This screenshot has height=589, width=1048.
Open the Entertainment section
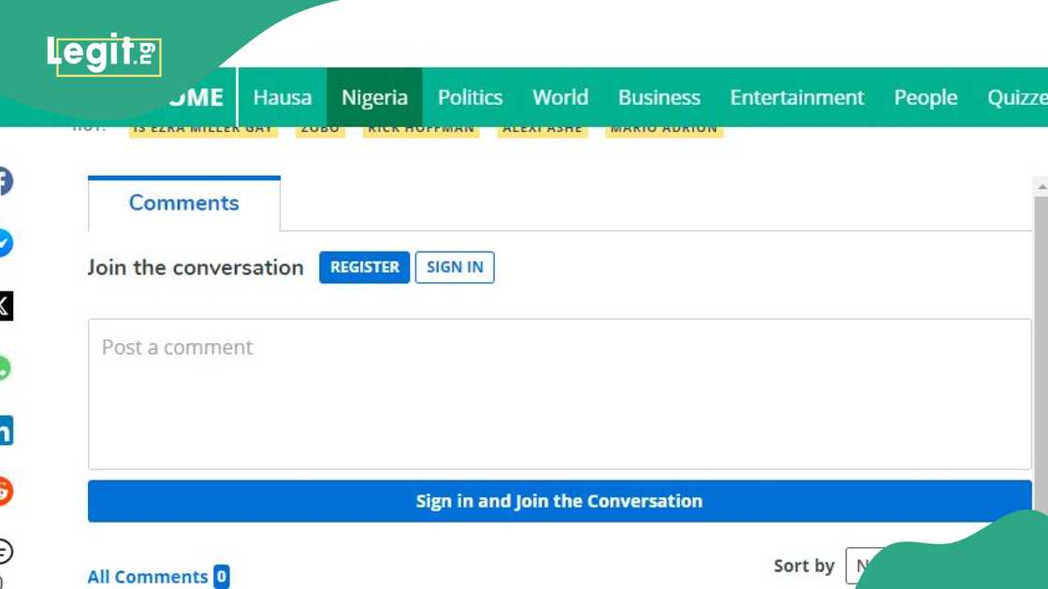click(x=797, y=97)
